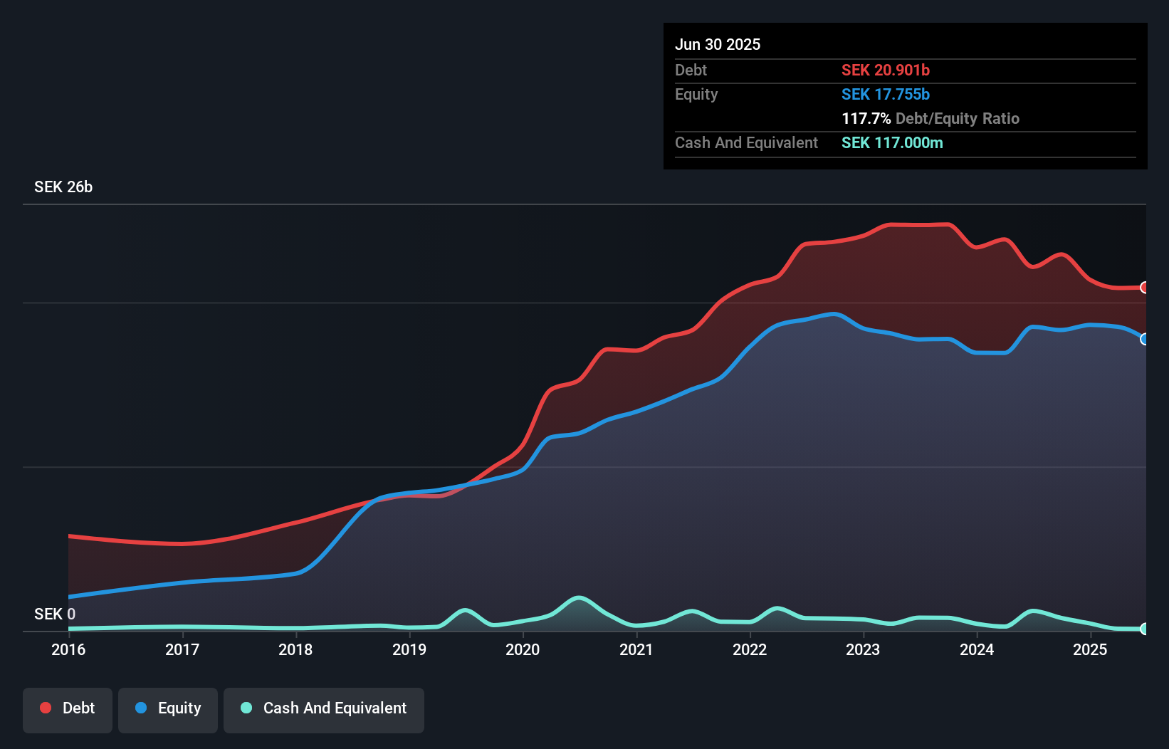Image resolution: width=1169 pixels, height=749 pixels.
Task: Click the SEK 117.000m cash value
Action: click(892, 142)
